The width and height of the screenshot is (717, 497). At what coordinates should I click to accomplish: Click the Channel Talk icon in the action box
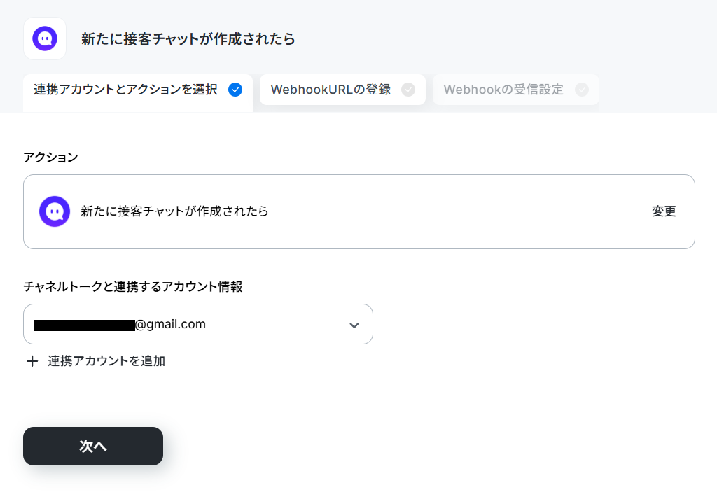click(55, 211)
